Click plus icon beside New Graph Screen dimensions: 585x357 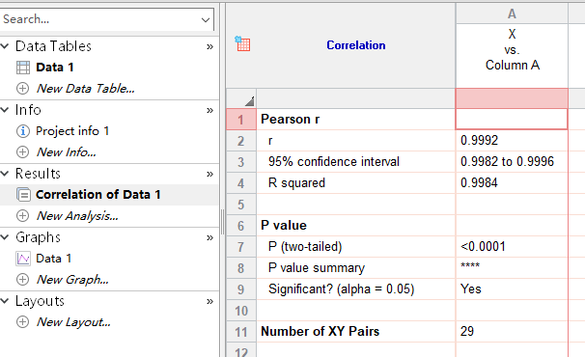click(x=23, y=280)
